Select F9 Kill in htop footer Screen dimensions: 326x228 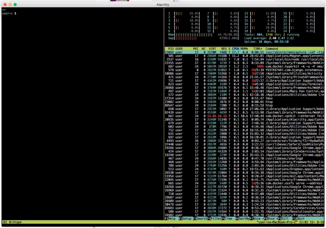[x=283, y=219]
